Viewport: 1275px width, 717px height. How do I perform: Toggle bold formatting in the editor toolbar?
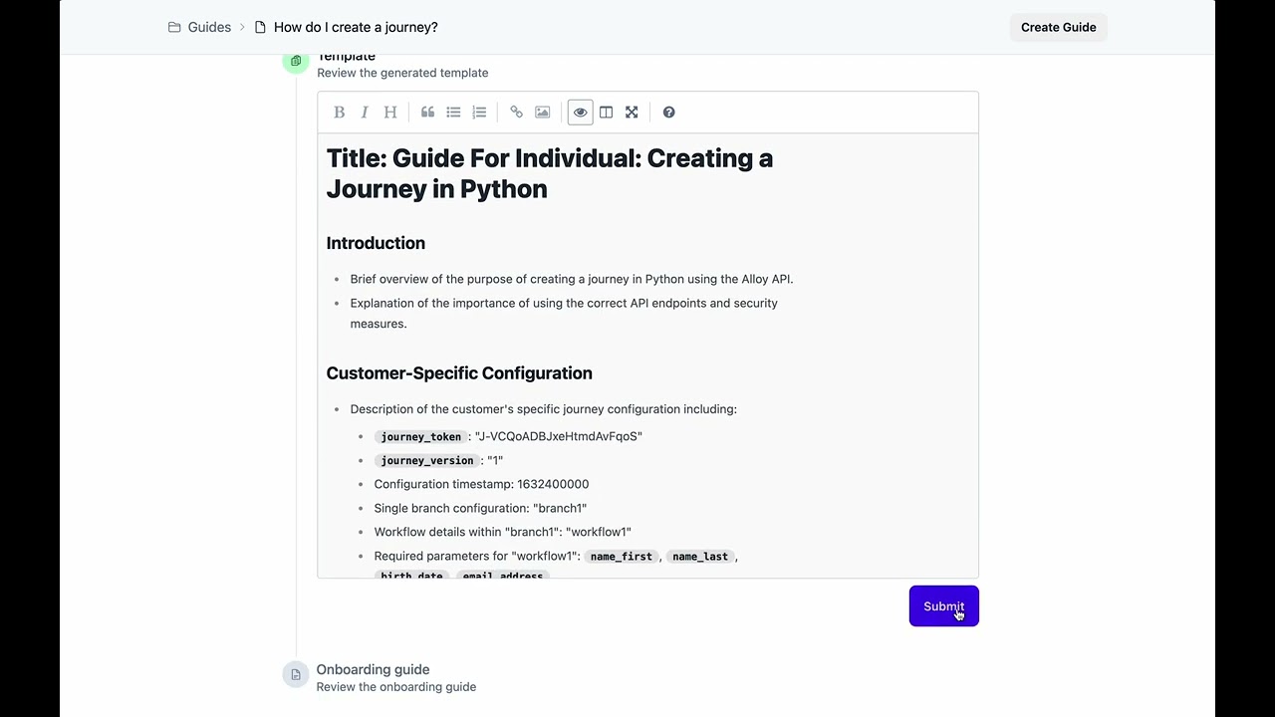[339, 113]
